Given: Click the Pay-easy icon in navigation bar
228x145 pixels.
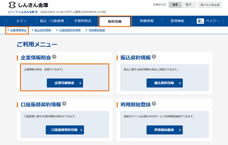Looking at the screenshot, I should (x=200, y=21).
